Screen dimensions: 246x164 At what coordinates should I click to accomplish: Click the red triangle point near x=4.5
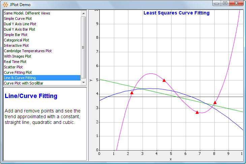pyautogui.click(x=164, y=80)
